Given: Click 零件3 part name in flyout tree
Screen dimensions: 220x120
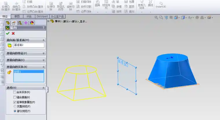Looking at the screenshot, I should (x=58, y=21).
